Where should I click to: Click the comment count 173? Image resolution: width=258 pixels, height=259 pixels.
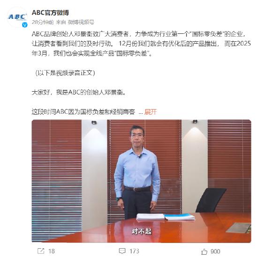[x=134, y=251]
